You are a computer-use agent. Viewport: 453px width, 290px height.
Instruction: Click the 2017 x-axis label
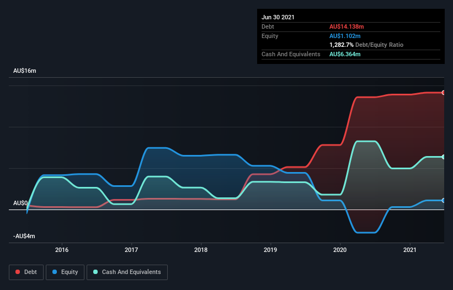(x=131, y=250)
